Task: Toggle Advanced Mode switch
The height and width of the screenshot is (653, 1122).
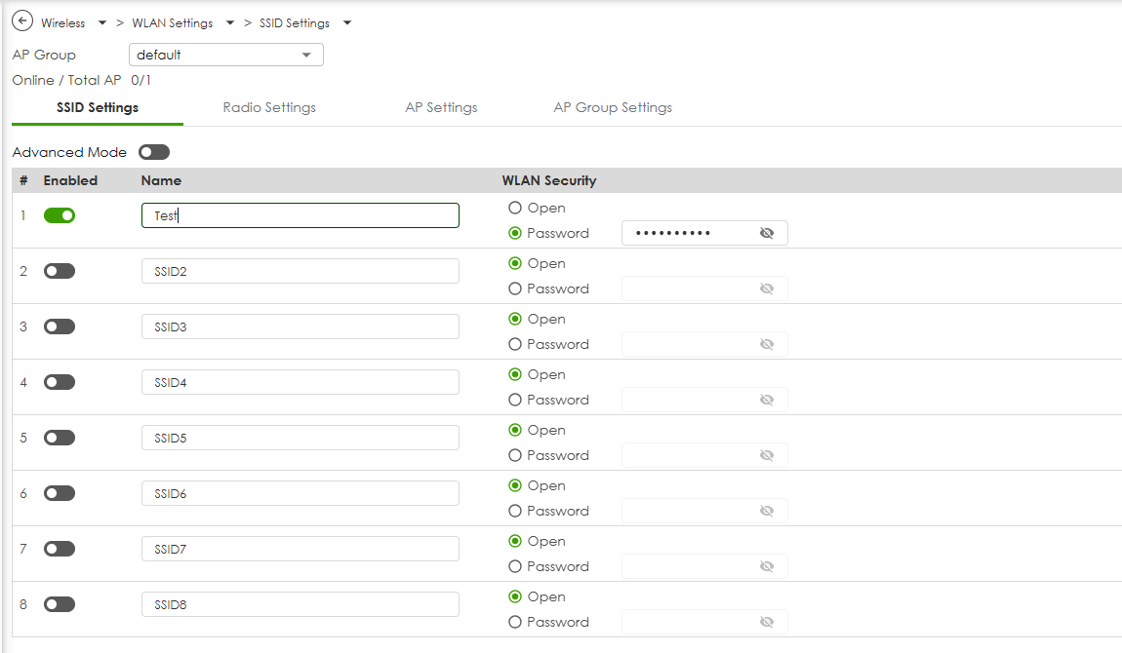Action: coord(154,152)
